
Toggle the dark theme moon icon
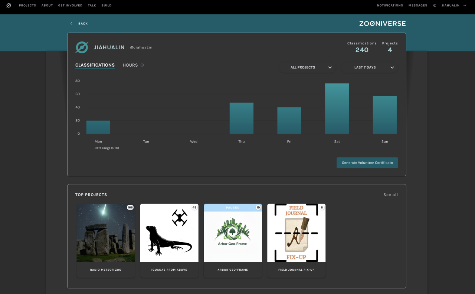(x=435, y=6)
